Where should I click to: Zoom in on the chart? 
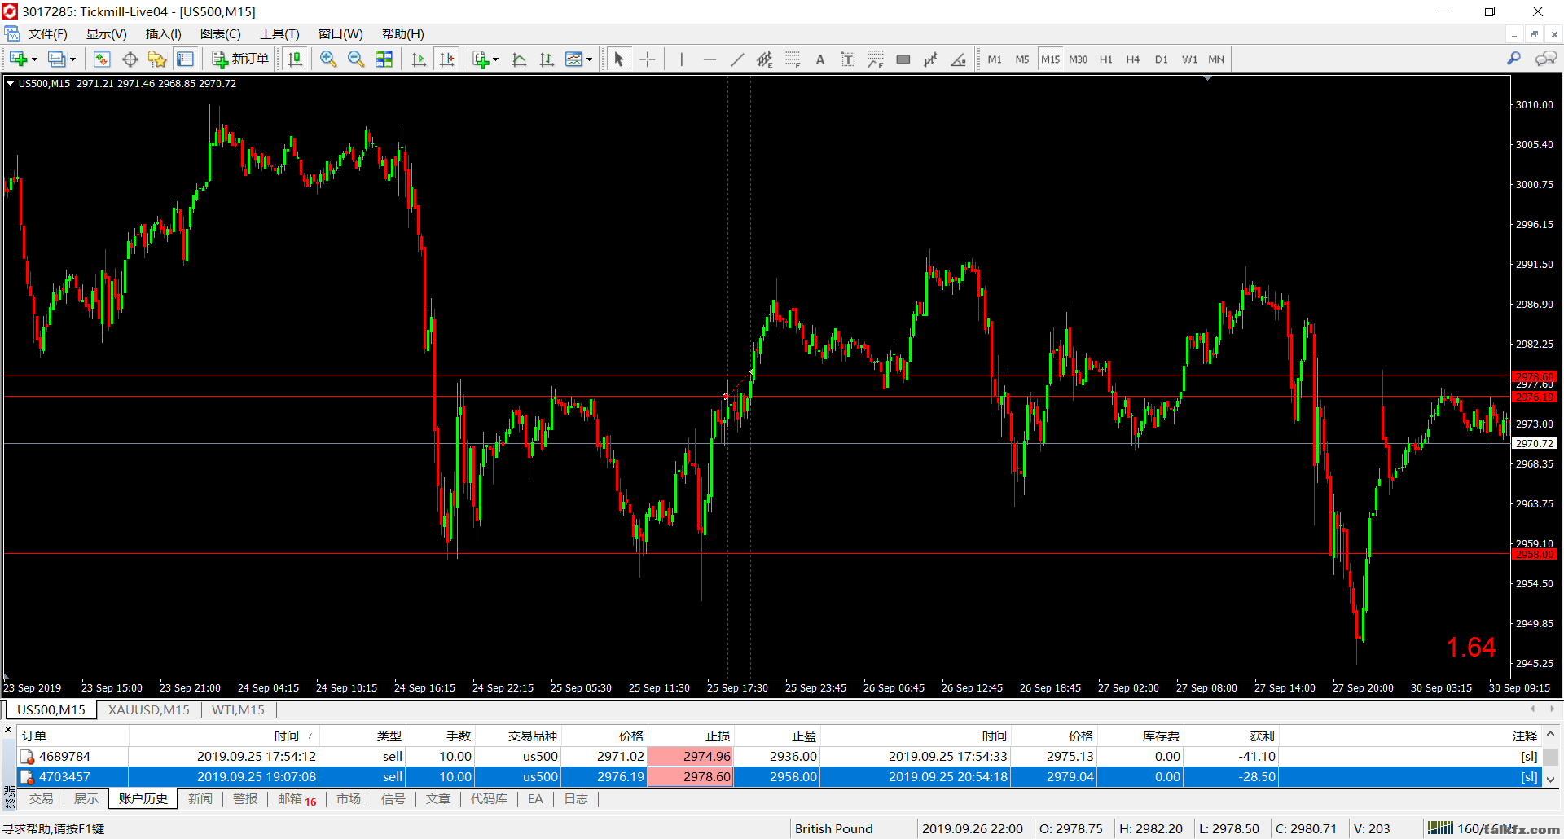point(328,59)
